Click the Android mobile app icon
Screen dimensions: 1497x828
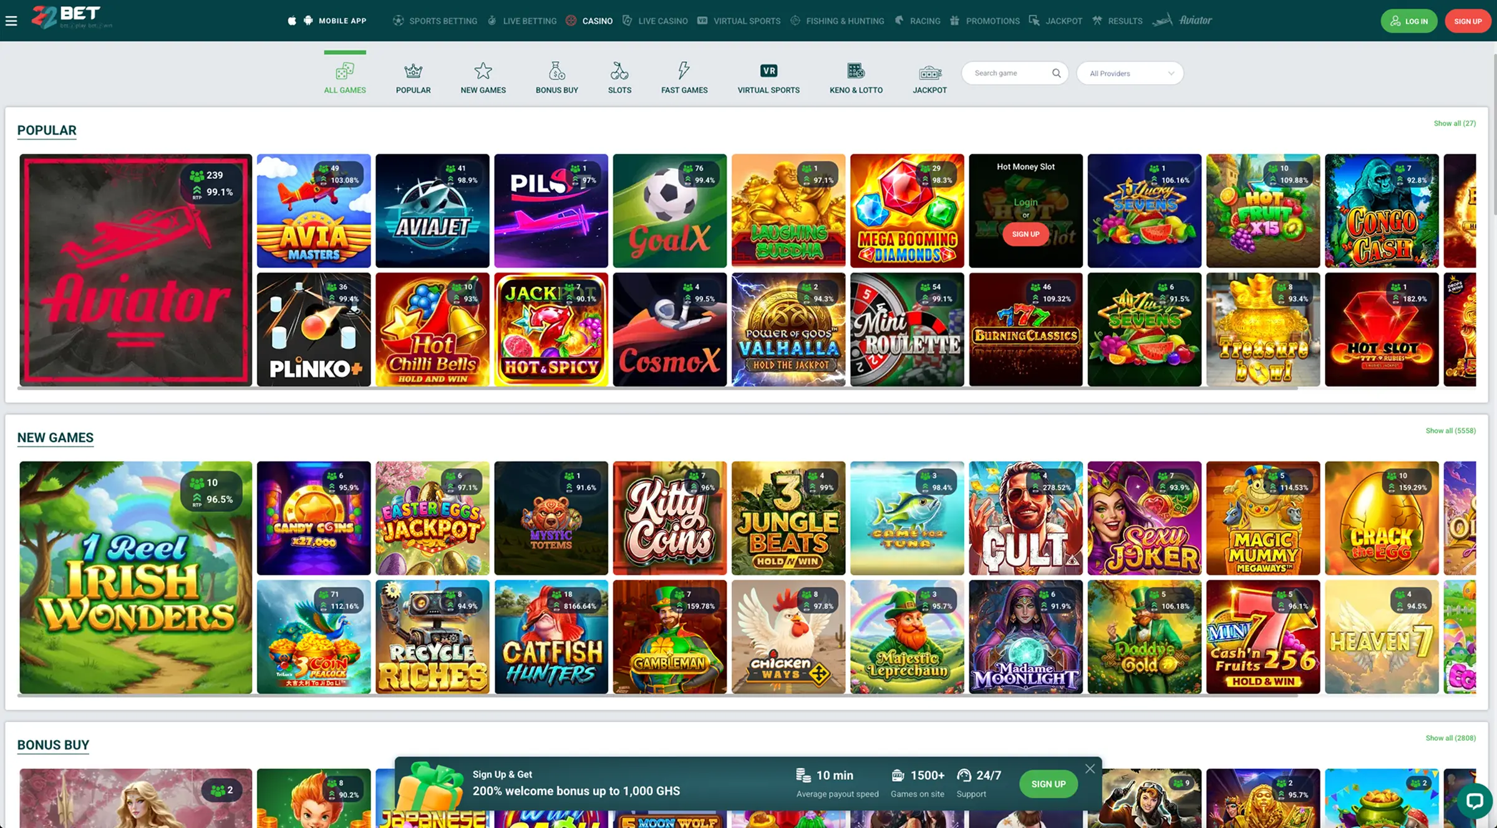coord(308,21)
